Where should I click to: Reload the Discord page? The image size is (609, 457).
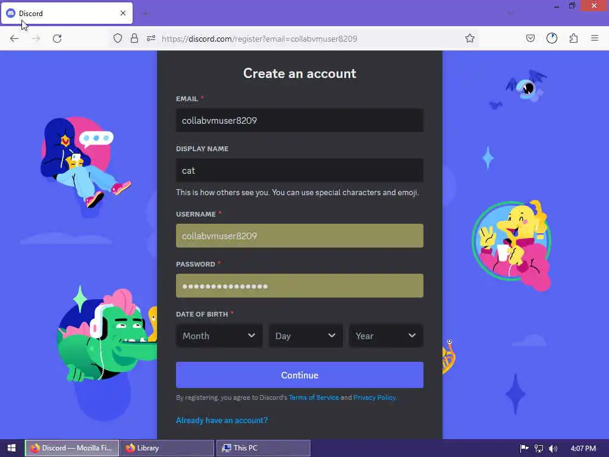pos(57,39)
